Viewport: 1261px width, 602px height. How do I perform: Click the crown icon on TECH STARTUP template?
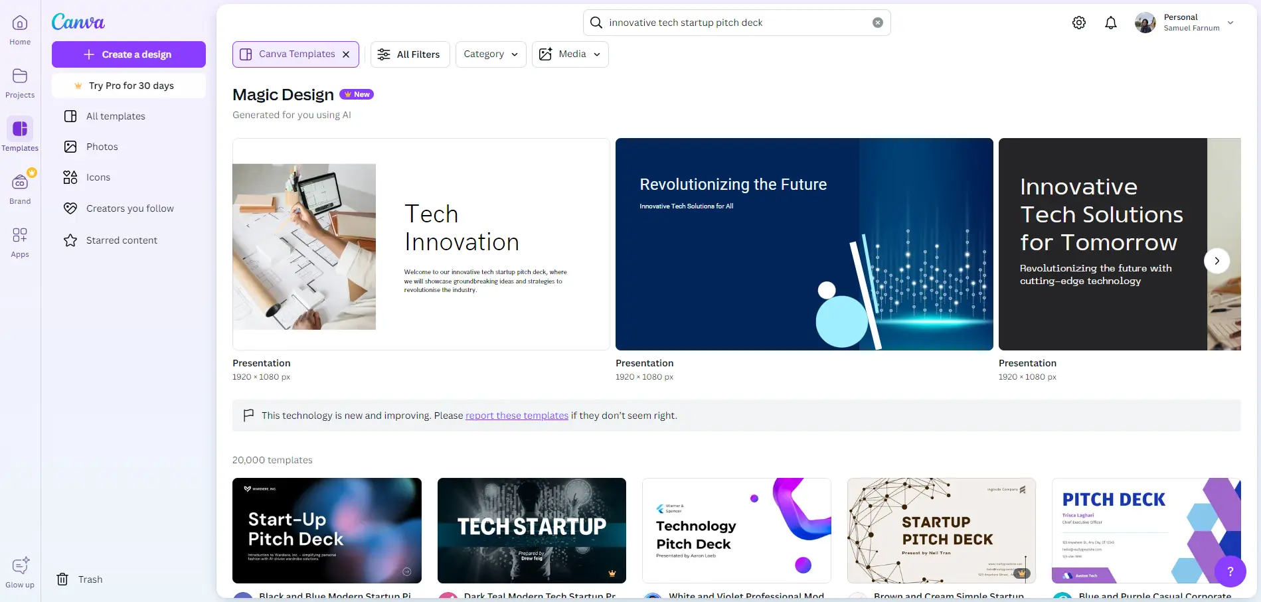[612, 573]
